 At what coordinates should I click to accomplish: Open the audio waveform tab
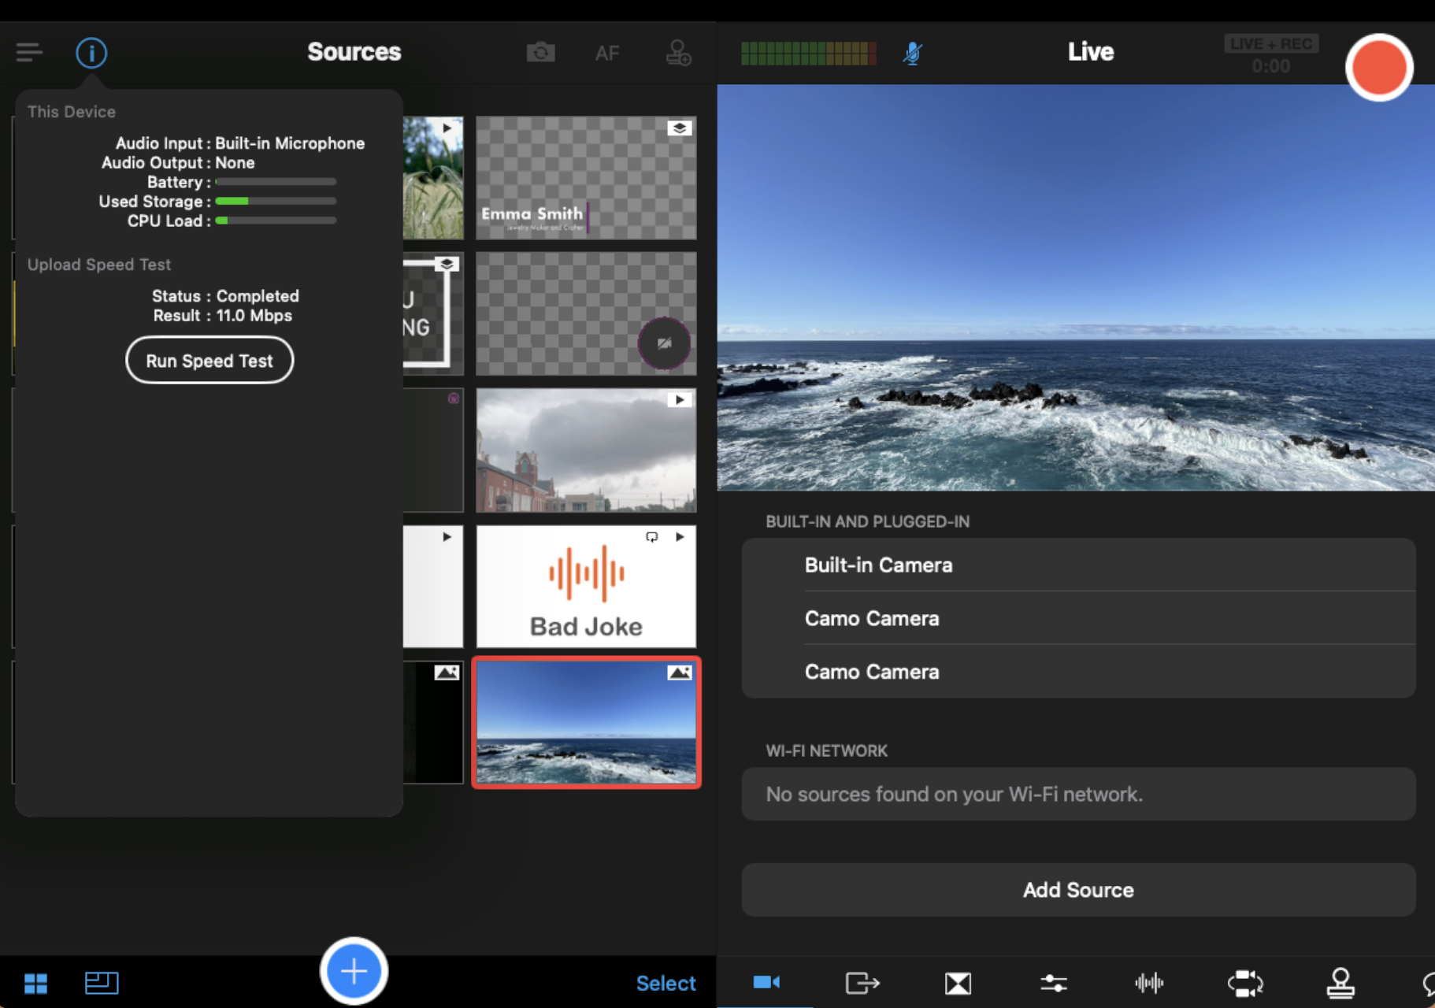(x=1149, y=983)
